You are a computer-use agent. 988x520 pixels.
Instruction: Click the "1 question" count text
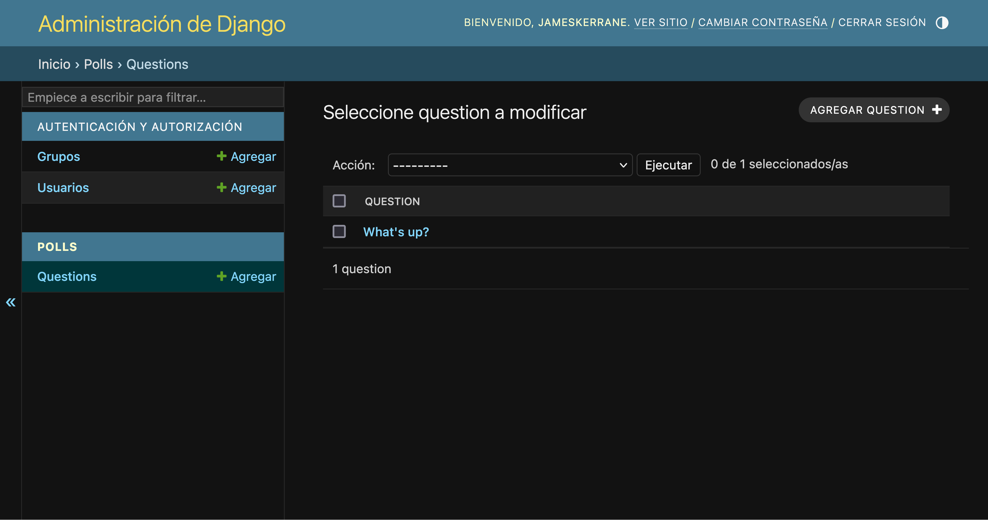coord(362,269)
